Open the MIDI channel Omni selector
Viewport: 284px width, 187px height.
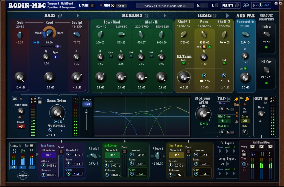pyautogui.click(x=121, y=6)
